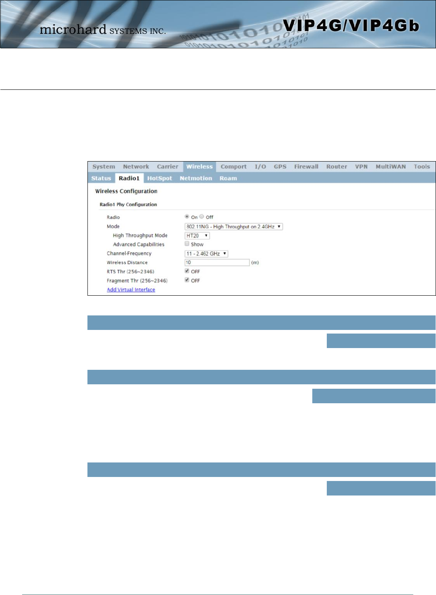Click the Wireless Distance label

pos(127,263)
